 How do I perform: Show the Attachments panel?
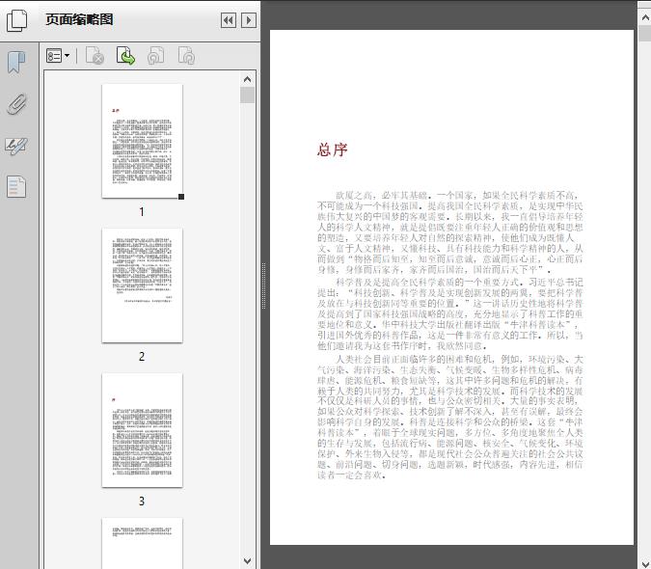tap(16, 104)
